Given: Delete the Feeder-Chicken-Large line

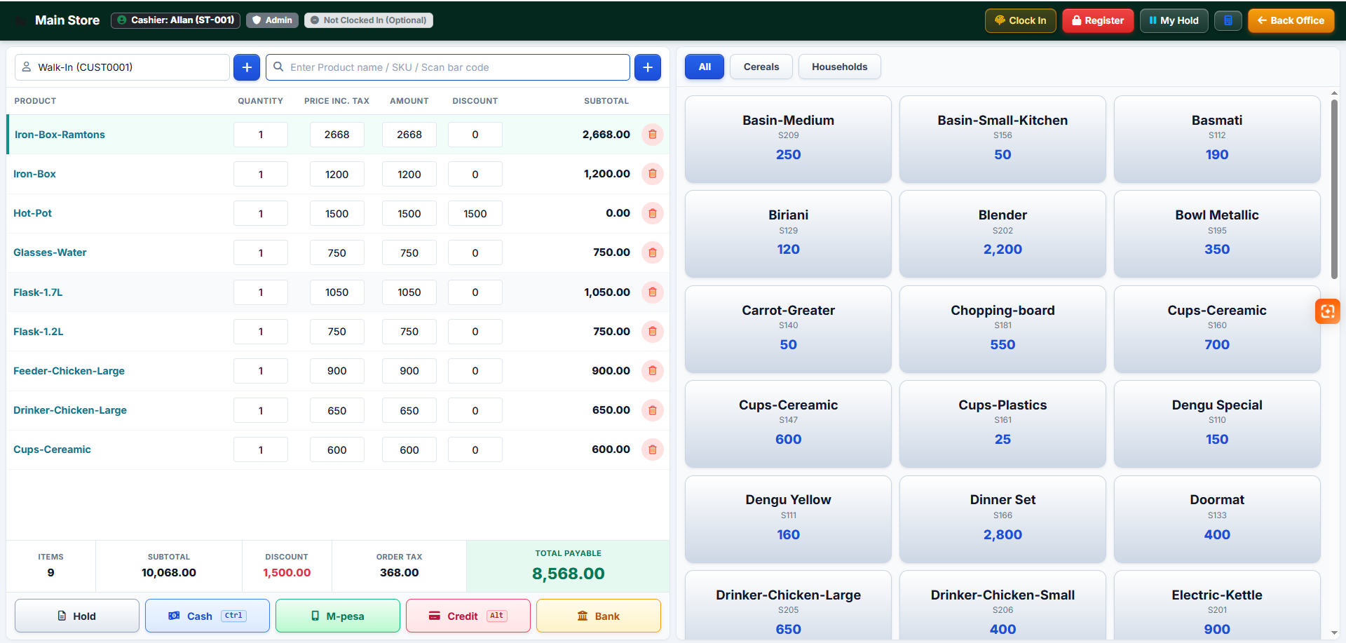Looking at the screenshot, I should [x=652, y=371].
